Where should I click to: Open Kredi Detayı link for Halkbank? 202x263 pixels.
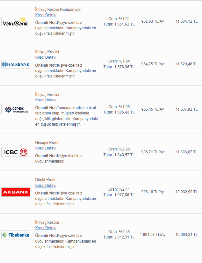pyautogui.click(x=46, y=57)
